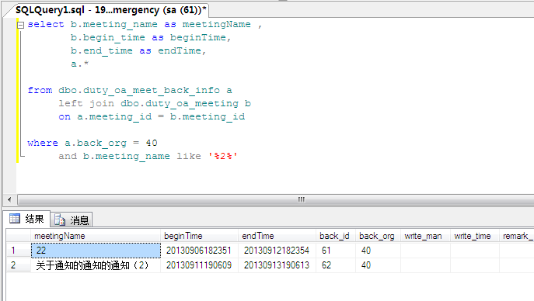
Task: Click the back_id cell 61
Action: [336, 251]
